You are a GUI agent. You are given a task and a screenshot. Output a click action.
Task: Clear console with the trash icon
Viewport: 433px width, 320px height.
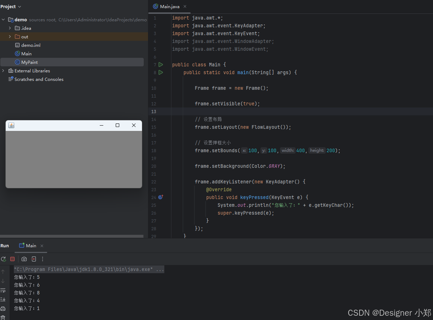click(x=3, y=318)
